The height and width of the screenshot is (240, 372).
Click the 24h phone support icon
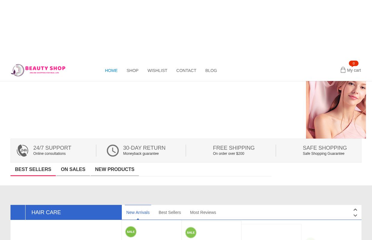click(x=22, y=151)
